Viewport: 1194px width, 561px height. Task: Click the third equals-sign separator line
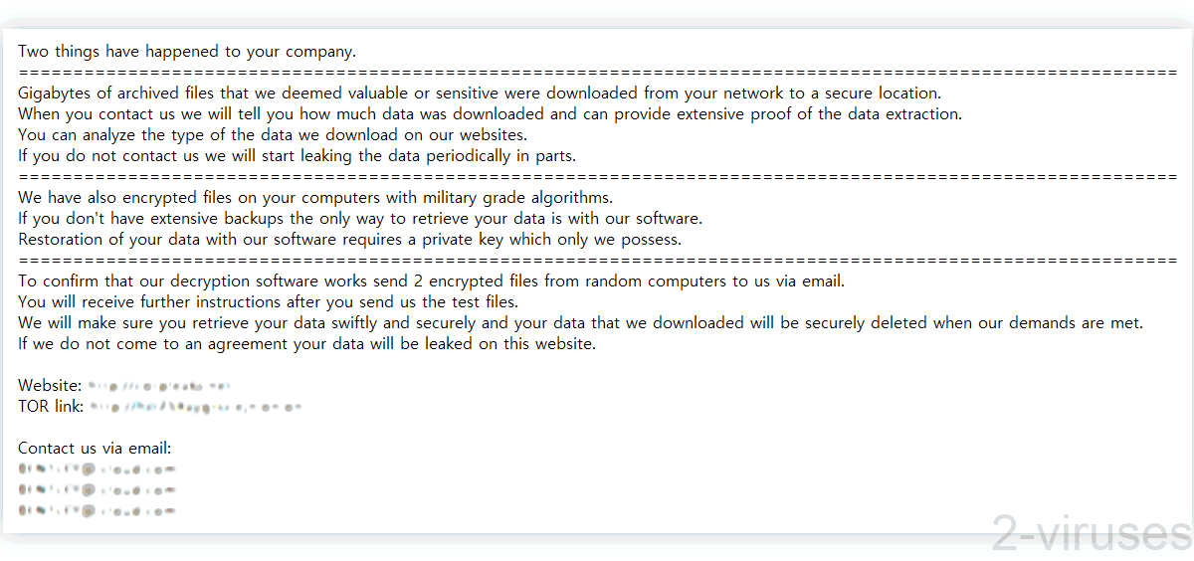(x=598, y=260)
